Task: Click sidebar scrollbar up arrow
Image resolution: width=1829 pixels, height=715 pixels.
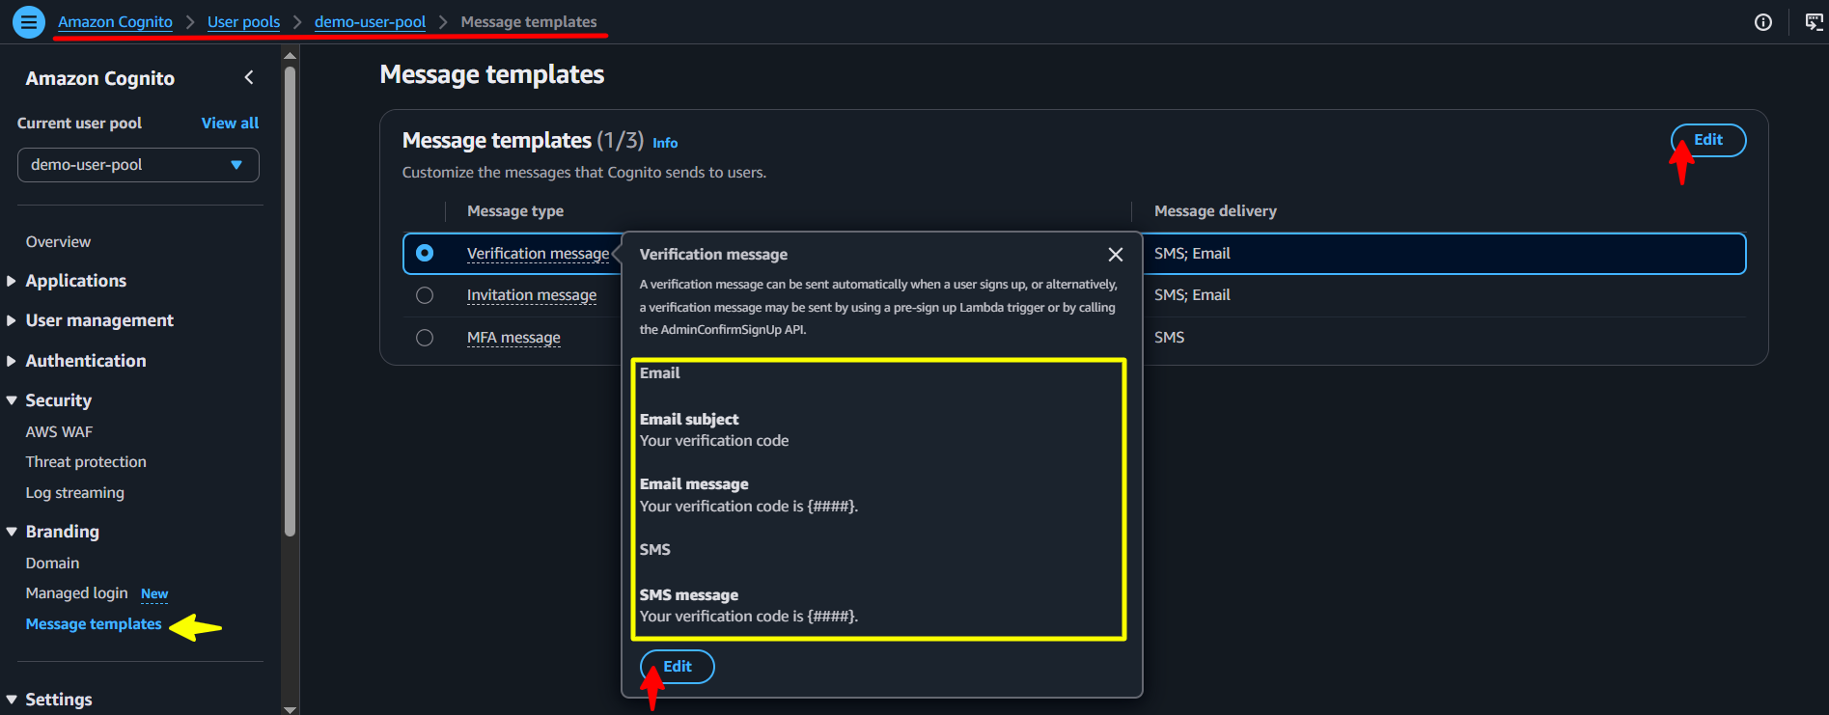Action: coord(291,55)
